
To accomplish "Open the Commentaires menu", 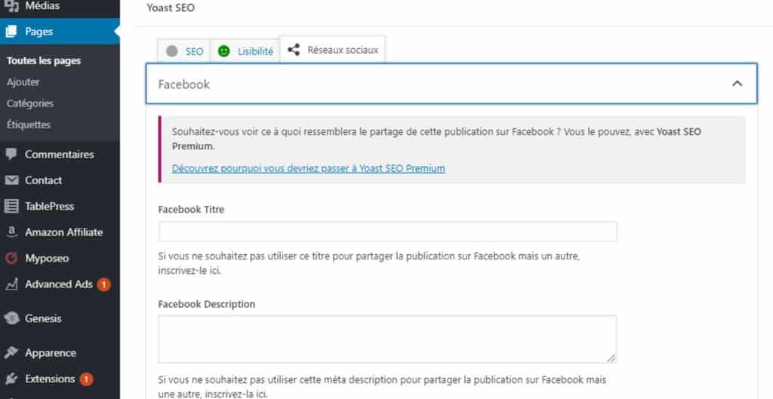I will [60, 154].
